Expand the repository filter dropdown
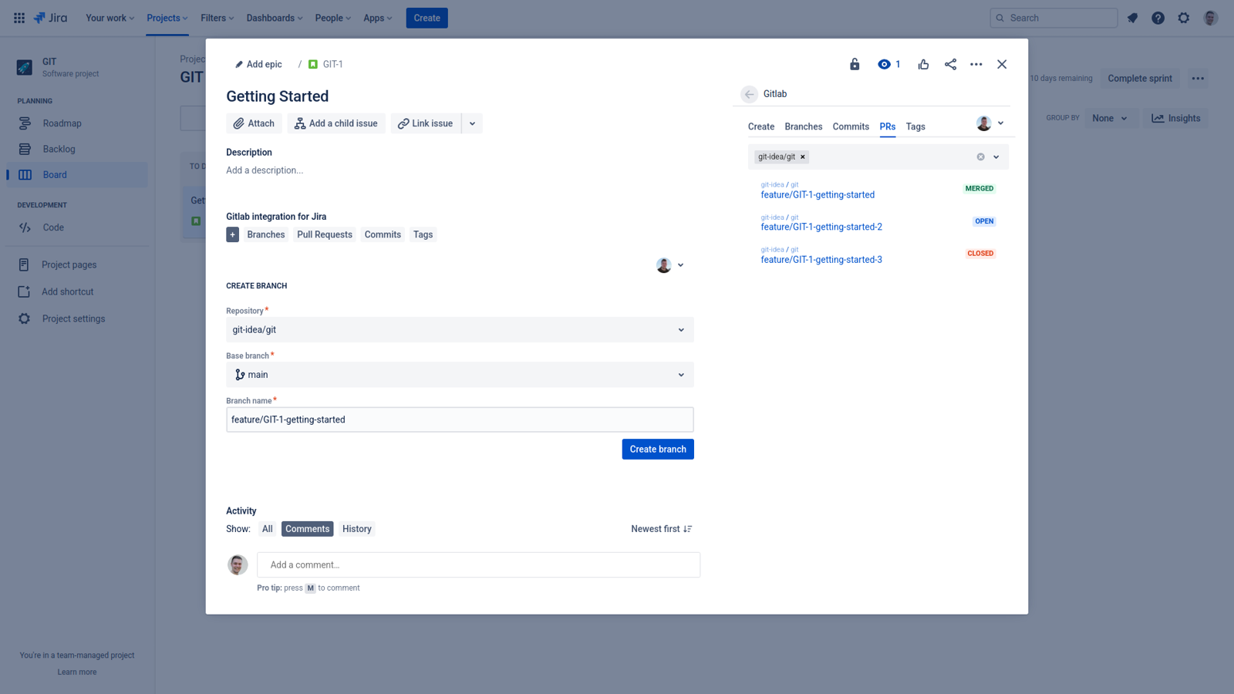1234x694 pixels. pos(996,157)
